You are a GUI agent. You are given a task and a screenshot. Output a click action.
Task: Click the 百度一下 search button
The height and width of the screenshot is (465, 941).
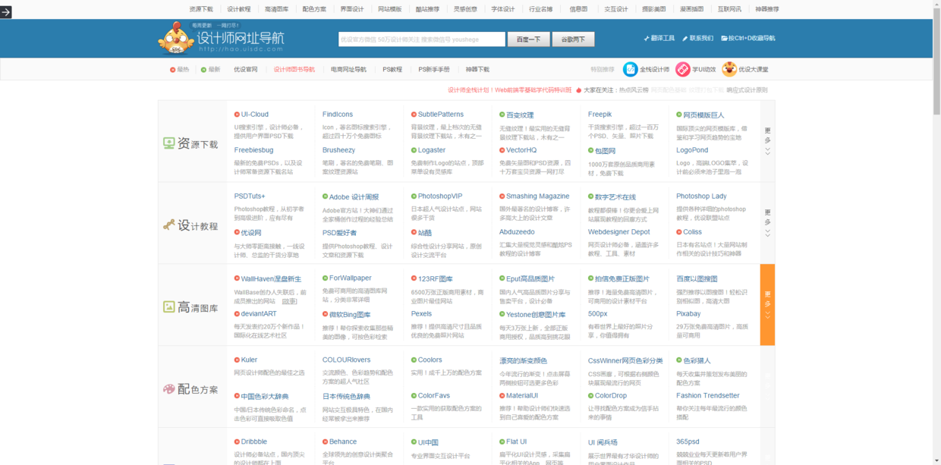[x=529, y=39]
